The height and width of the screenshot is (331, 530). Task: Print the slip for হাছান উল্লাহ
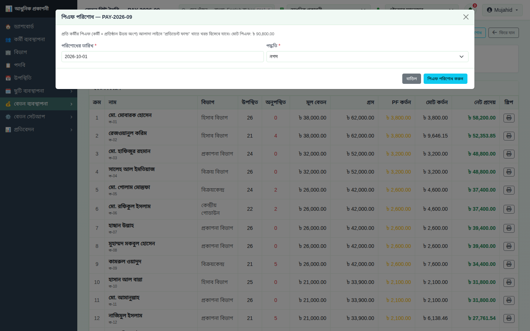pos(509,228)
